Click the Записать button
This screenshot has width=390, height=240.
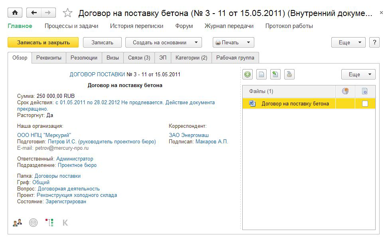(102, 42)
